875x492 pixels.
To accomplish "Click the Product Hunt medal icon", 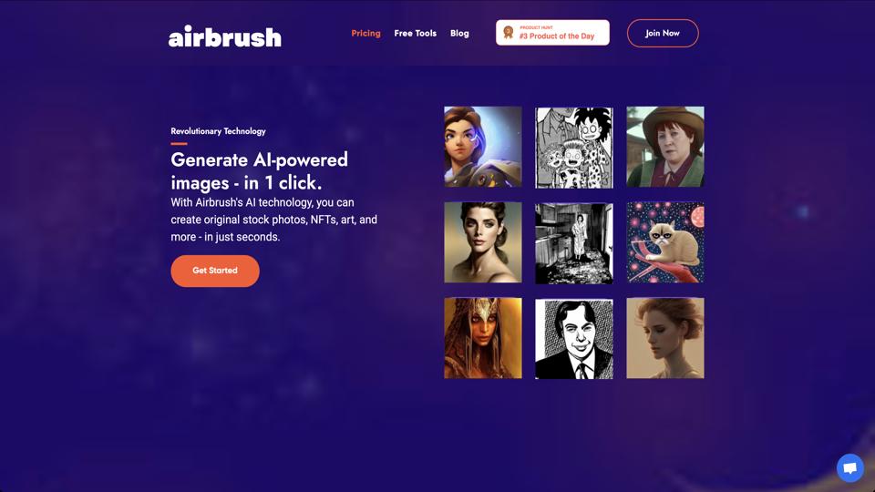I will (508, 33).
